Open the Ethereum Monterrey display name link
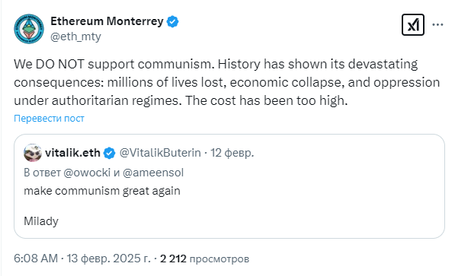The height and width of the screenshot is (276, 455). click(x=107, y=21)
